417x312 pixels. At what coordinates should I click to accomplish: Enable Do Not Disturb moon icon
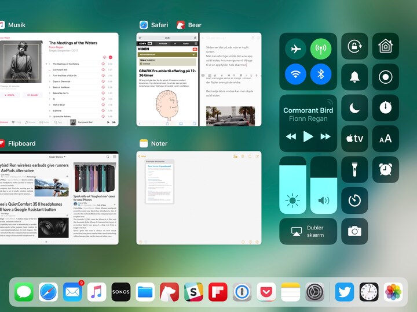pos(354,108)
